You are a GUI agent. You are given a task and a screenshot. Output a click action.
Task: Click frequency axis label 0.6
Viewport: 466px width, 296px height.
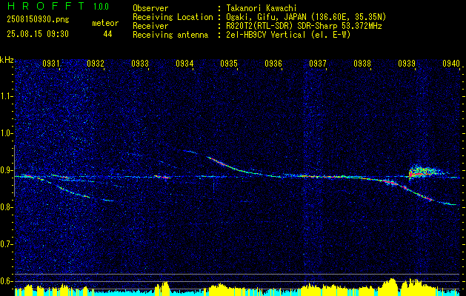[6, 281]
